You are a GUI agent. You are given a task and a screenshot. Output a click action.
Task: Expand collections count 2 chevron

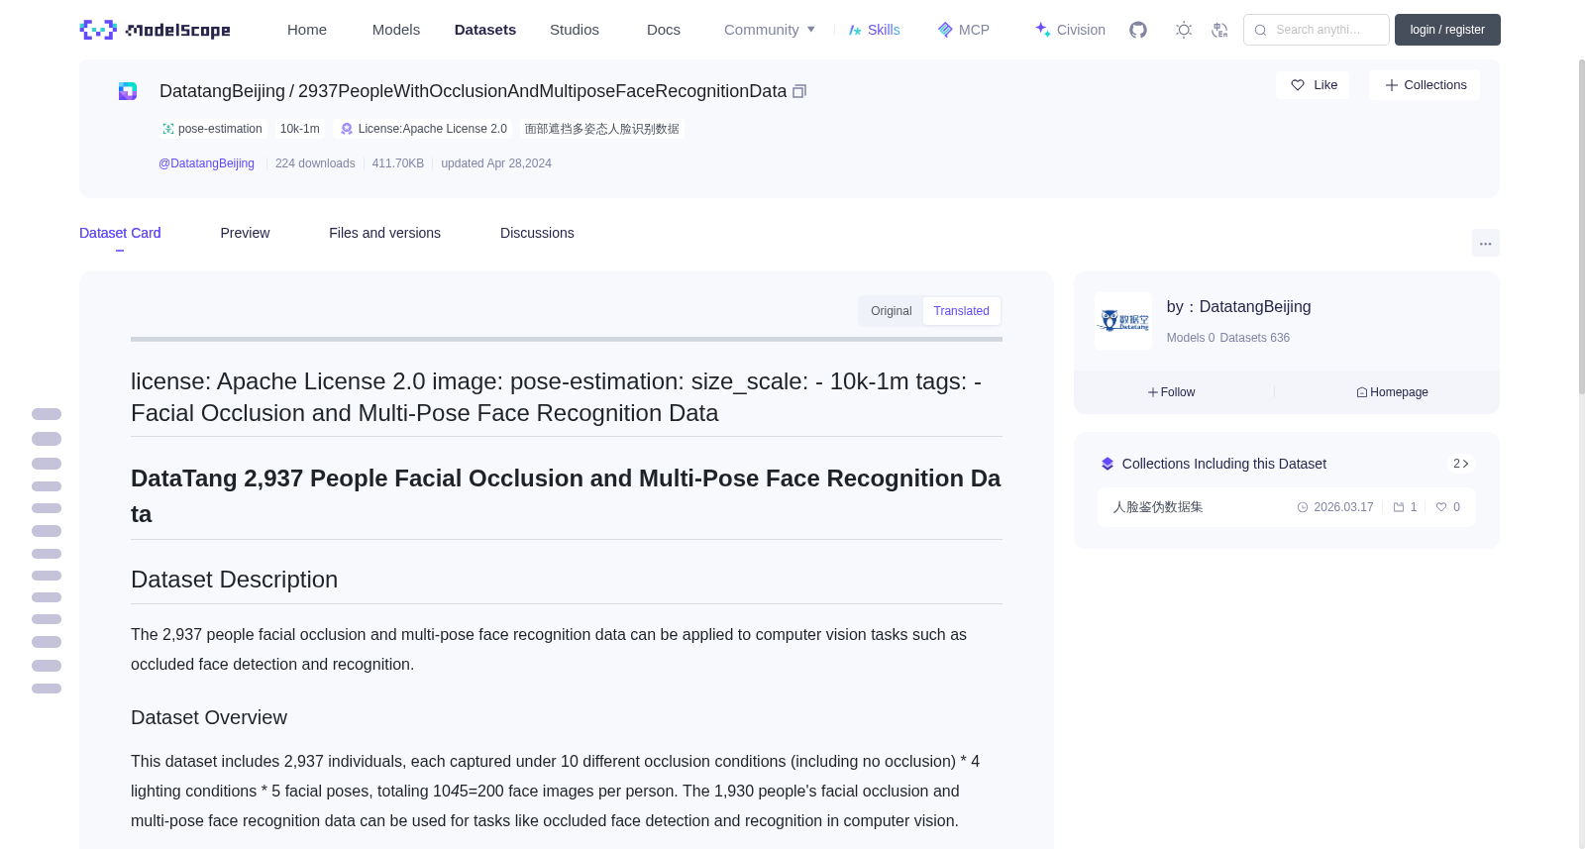[x=1461, y=464]
